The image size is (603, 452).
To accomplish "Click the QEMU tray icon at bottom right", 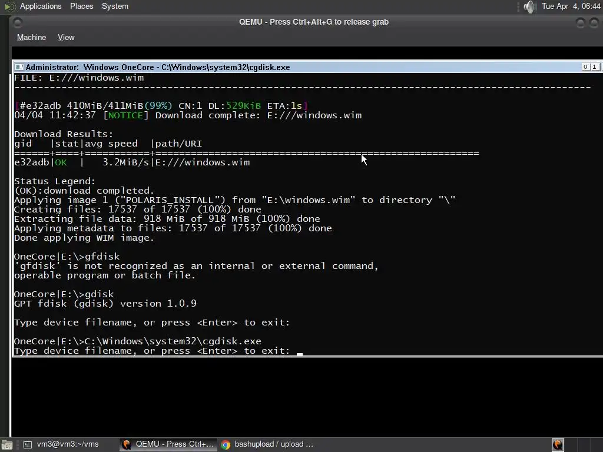I will tap(558, 445).
